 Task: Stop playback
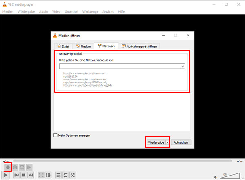[24, 175]
